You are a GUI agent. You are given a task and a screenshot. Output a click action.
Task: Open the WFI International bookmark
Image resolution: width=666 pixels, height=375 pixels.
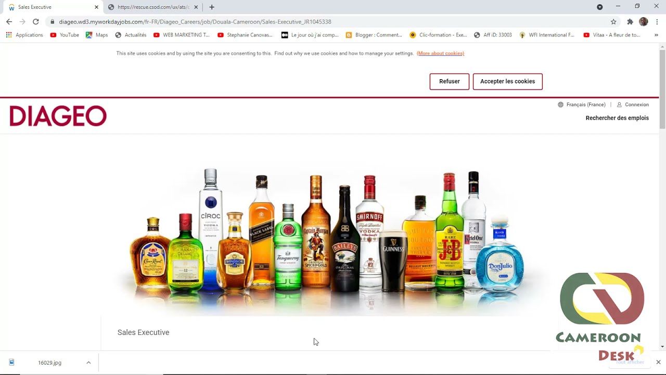(547, 35)
